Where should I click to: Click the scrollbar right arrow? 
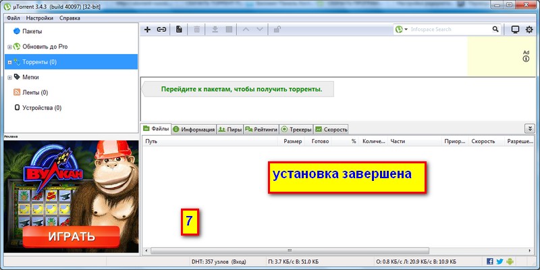click(x=531, y=250)
